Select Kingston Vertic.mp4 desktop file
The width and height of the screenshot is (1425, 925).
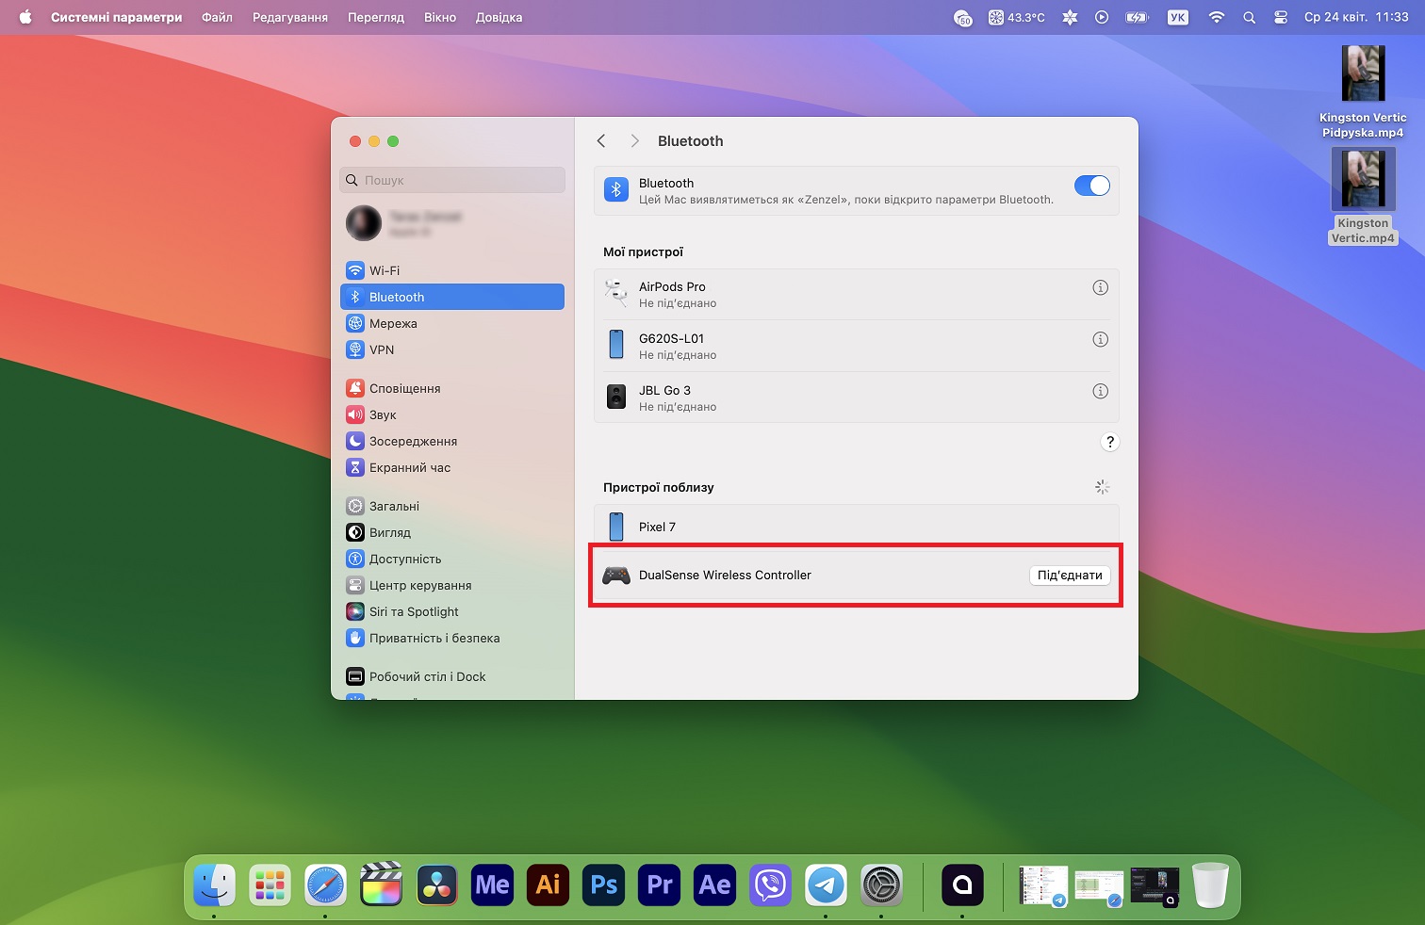(1363, 197)
